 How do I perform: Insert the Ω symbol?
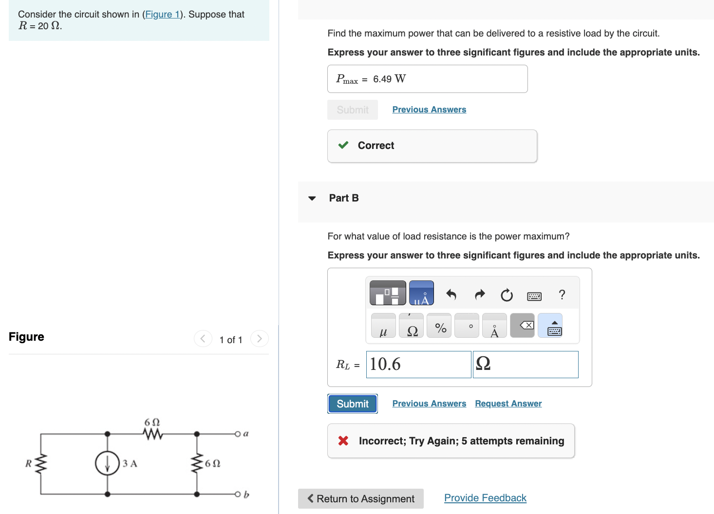tap(412, 326)
